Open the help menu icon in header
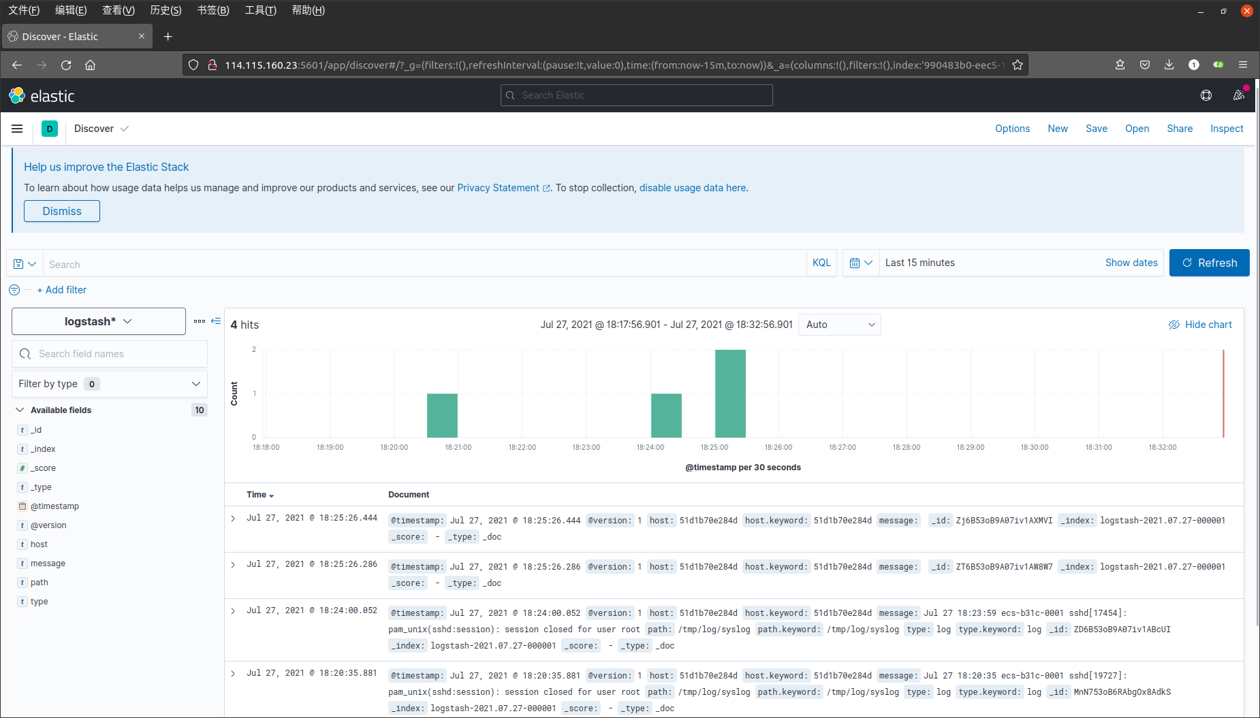This screenshot has height=718, width=1260. click(x=1206, y=95)
